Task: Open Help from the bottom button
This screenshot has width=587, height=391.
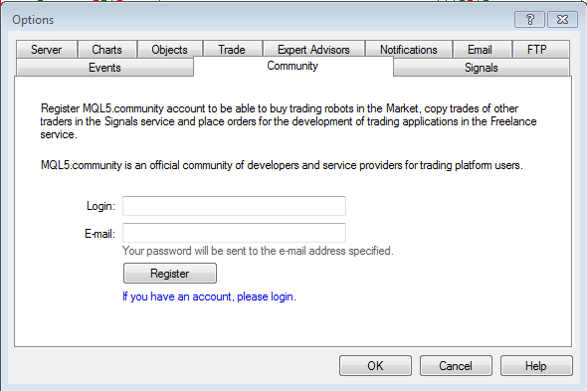Action: point(536,365)
